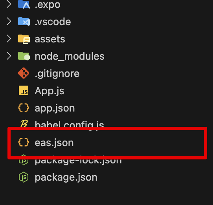Click the braces icon beside app.json

click(x=24, y=108)
